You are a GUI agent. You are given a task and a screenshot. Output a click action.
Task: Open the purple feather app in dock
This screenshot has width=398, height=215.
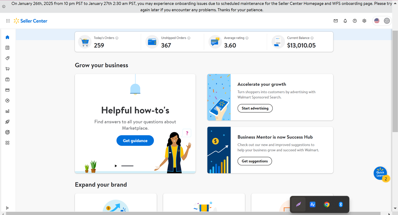[x=298, y=204]
